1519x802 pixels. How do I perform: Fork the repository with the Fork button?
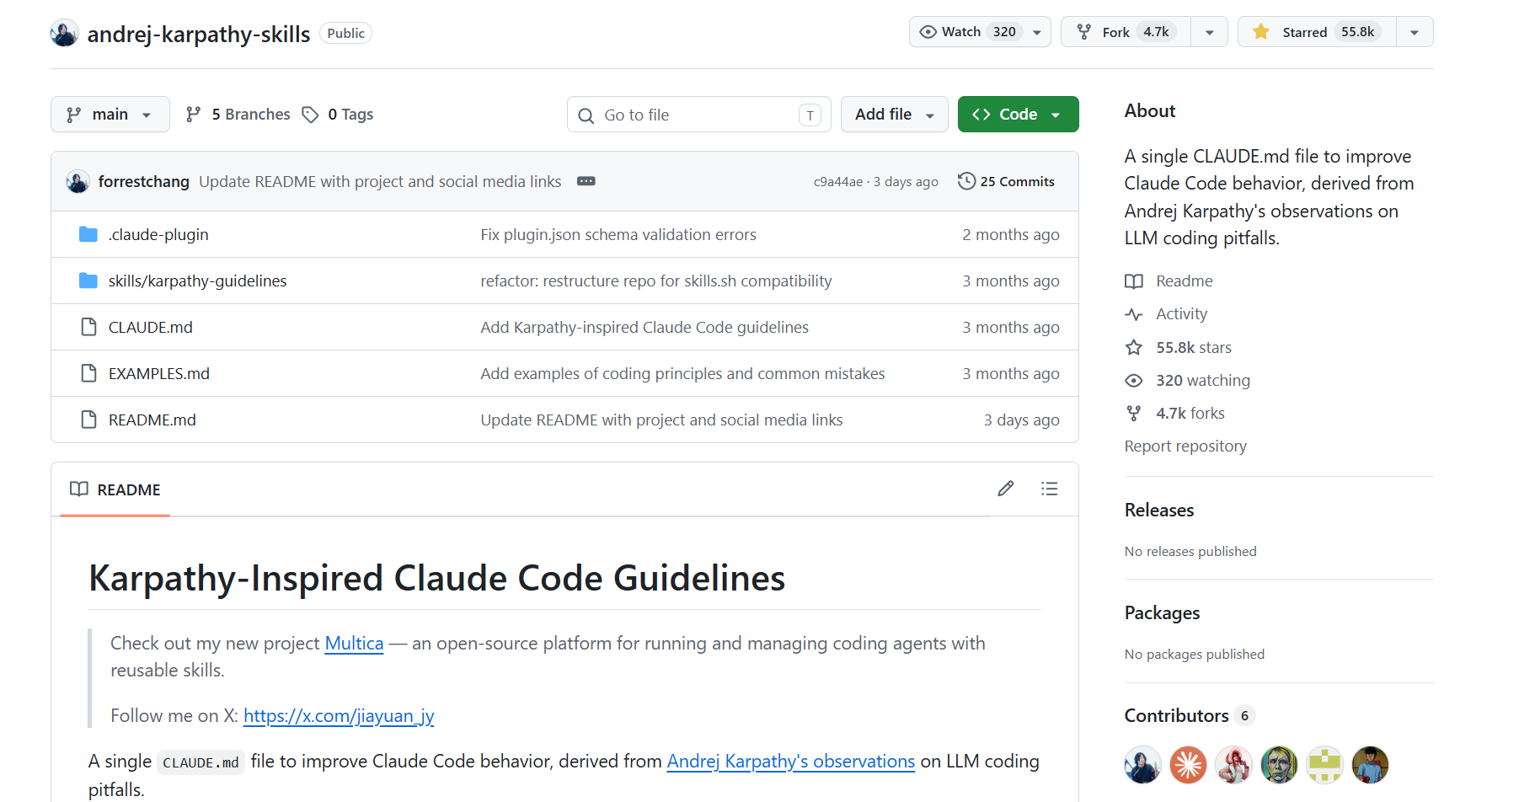click(x=1126, y=32)
